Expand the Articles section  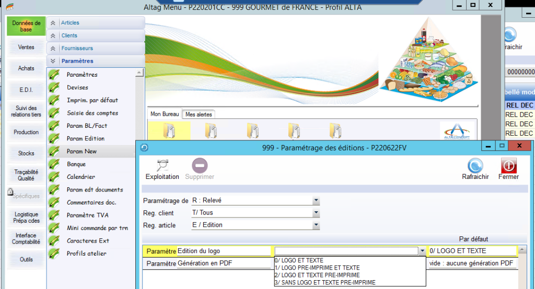pyautogui.click(x=52, y=23)
